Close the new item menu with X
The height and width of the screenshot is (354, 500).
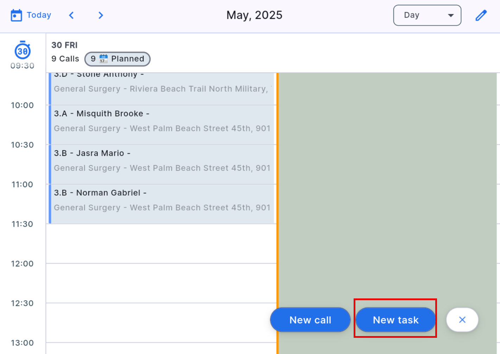tap(462, 320)
